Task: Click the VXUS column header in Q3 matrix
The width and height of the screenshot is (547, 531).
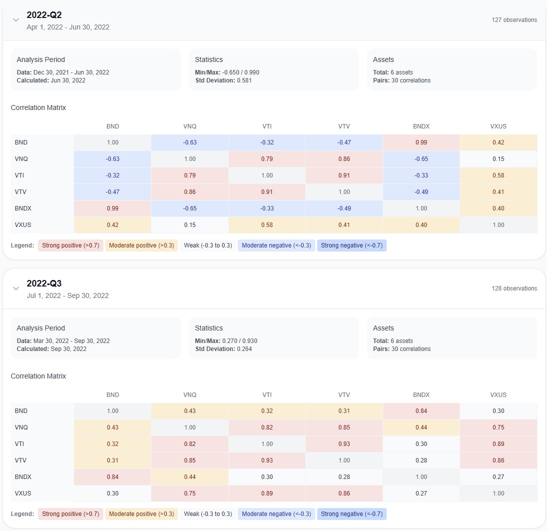Action: (498, 395)
